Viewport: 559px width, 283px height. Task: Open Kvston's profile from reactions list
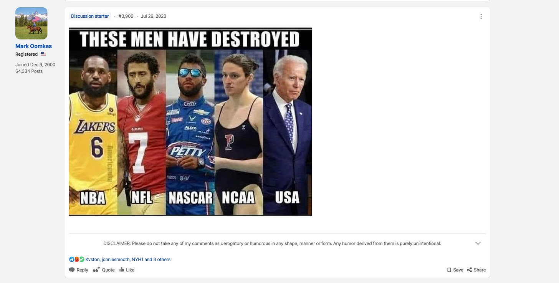coord(93,260)
